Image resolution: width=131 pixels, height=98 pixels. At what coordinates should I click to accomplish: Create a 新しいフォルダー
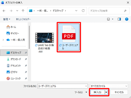click(x=23, y=19)
